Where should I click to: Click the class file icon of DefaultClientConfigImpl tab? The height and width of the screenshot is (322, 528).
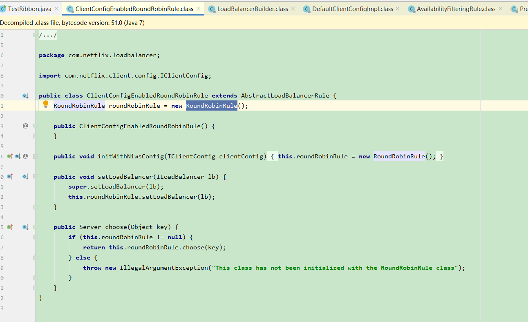point(307,9)
